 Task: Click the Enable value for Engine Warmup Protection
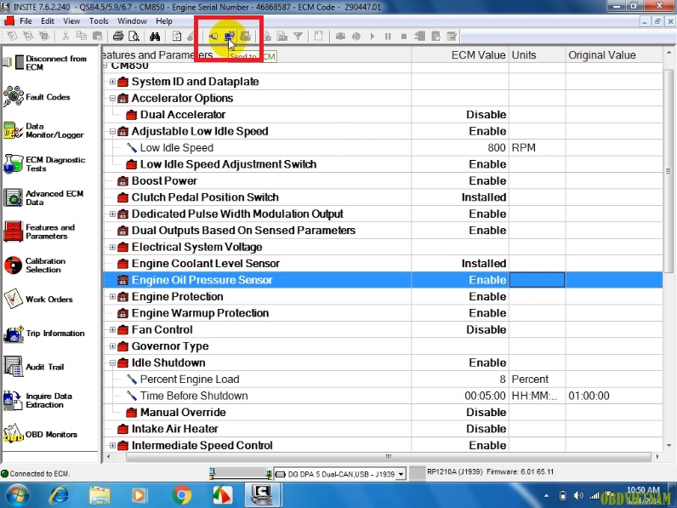coord(487,313)
